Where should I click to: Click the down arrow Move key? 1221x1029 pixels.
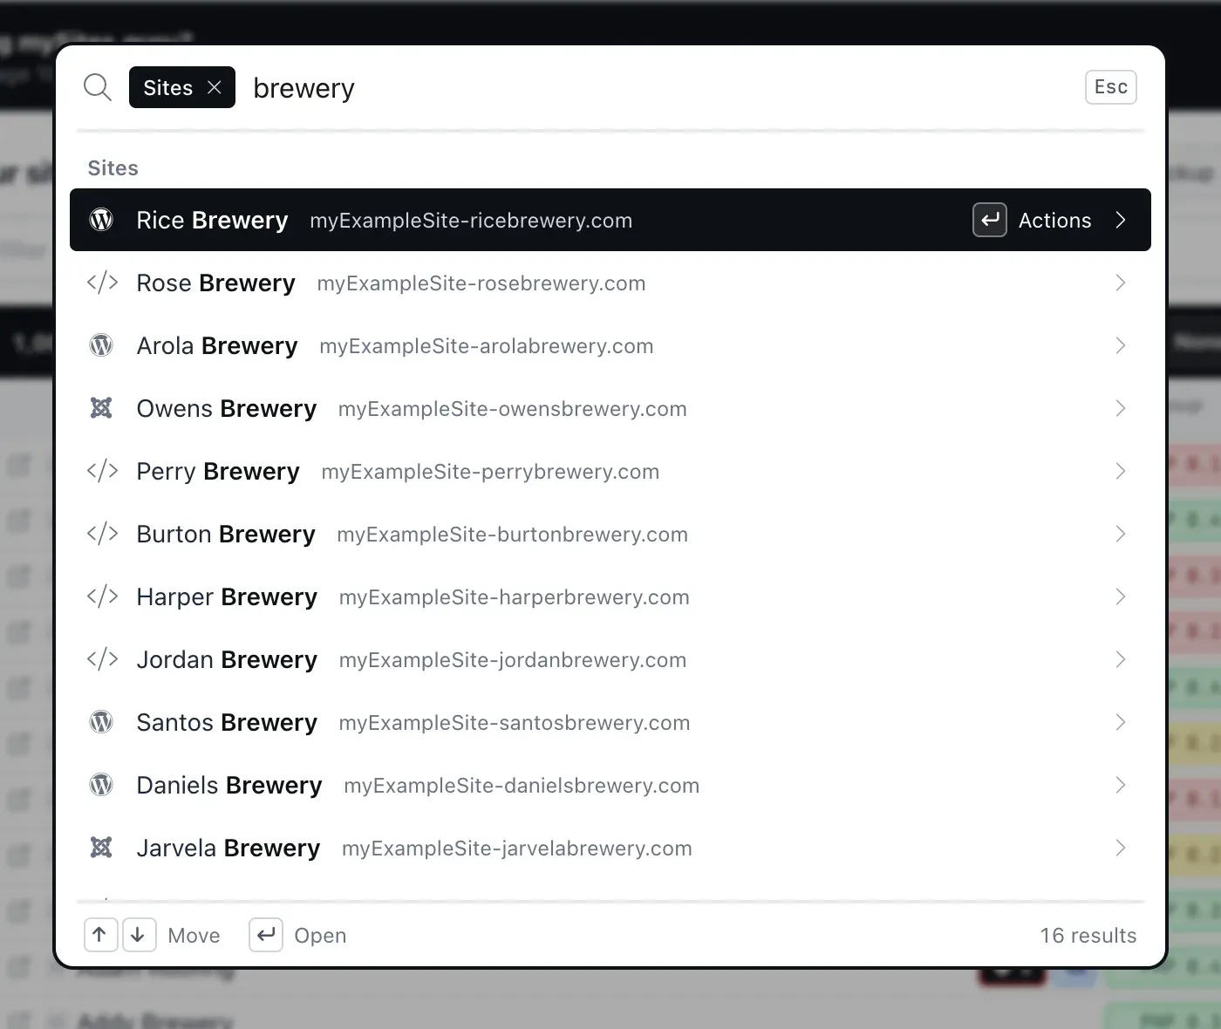139,935
